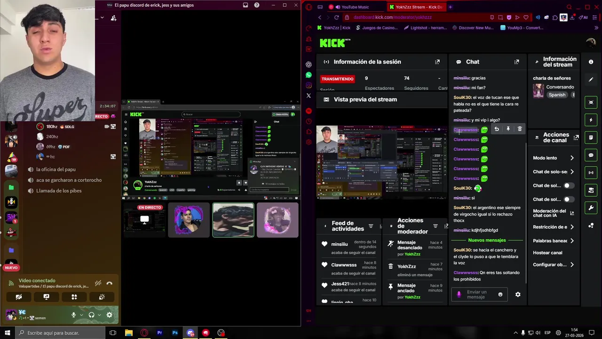Click the Opera address bar URL
This screenshot has width=602, height=339.
coord(392,17)
